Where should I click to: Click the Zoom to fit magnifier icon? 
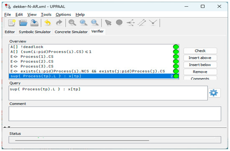(x=72, y=23)
